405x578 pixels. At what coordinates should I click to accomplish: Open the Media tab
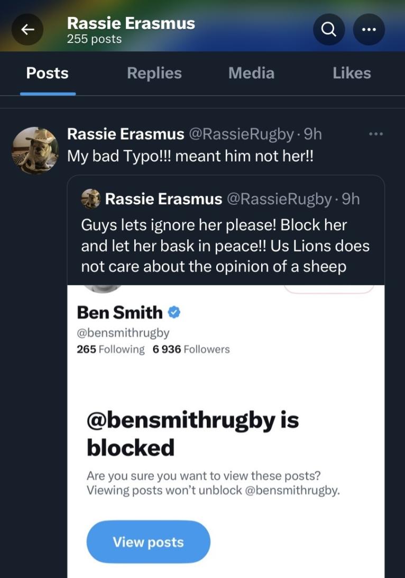point(251,73)
